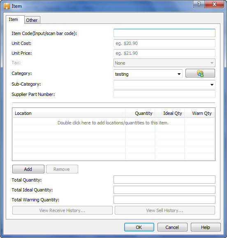This screenshot has width=227, height=238.
Task: Click the Cancel button
Action: [172, 227]
